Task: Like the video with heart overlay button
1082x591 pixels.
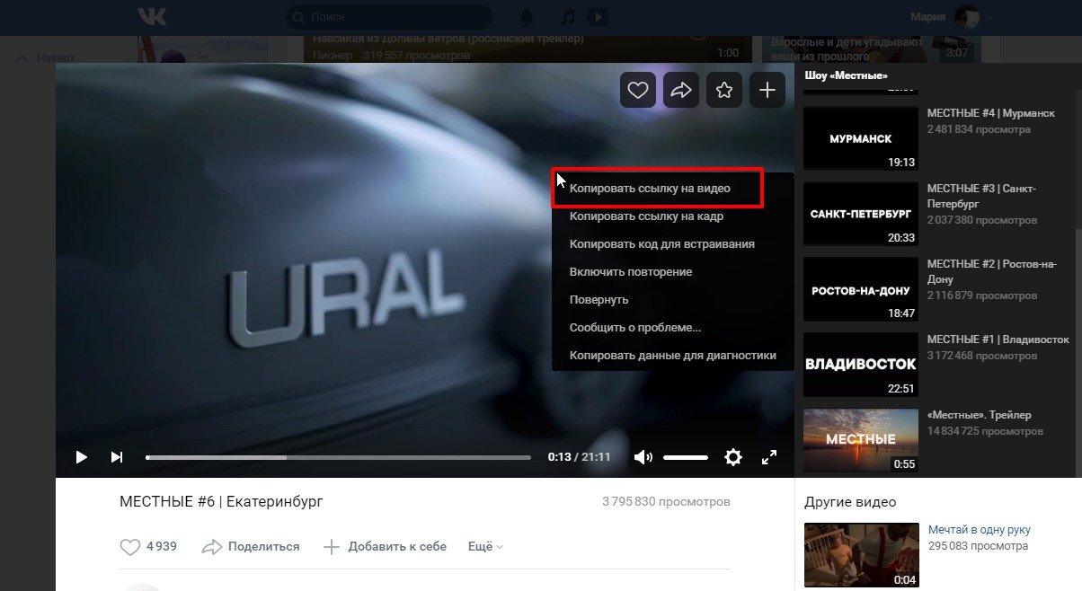Action: coord(638,90)
